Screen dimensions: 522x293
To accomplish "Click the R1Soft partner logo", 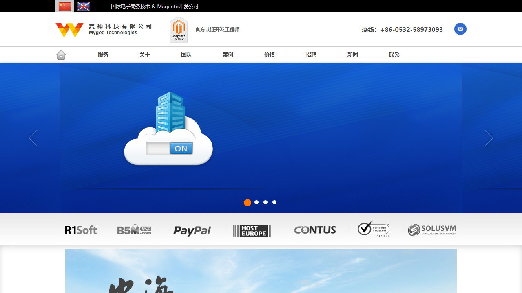I will 81,230.
